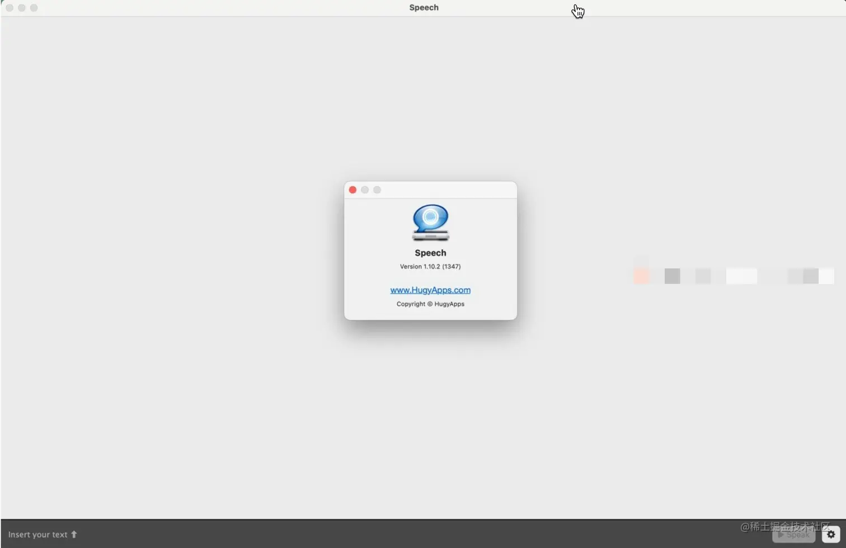Open settings with the gear icon
Screen dimensions: 846x548
click(831, 535)
